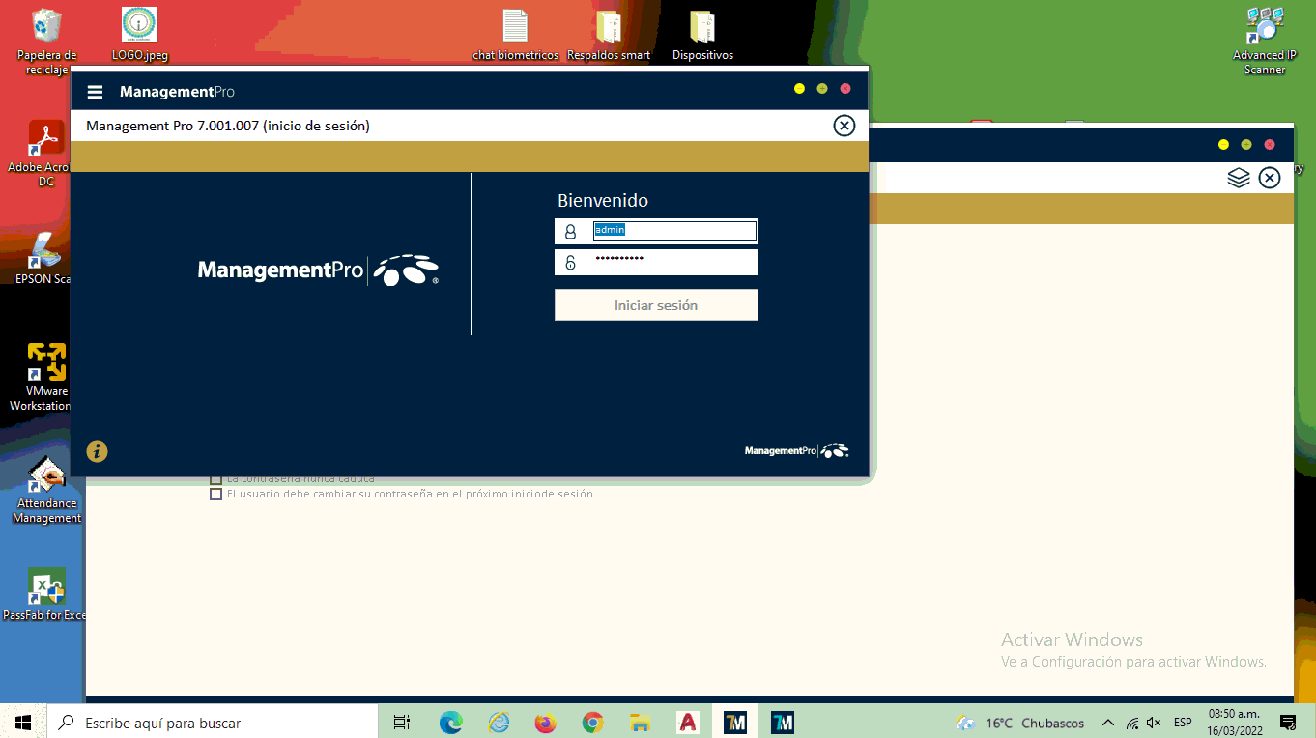Open the hamburger menu on the ManagementPro title bar
The width and height of the screenshot is (1316, 738).
pyautogui.click(x=95, y=92)
